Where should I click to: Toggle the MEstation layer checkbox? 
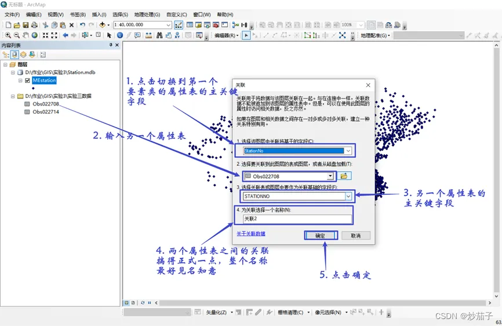click(x=27, y=81)
